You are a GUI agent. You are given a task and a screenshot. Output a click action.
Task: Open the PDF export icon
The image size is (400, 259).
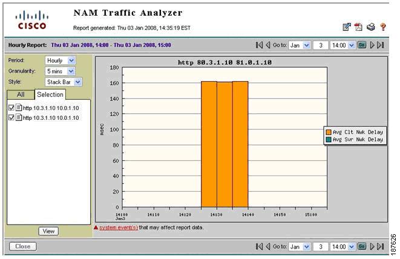tap(358, 27)
